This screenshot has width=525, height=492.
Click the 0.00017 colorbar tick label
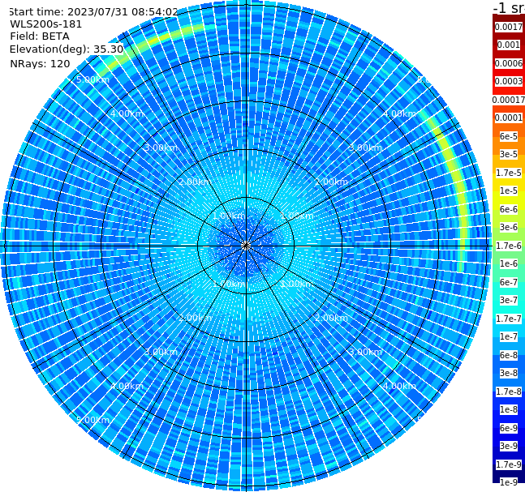click(x=509, y=100)
